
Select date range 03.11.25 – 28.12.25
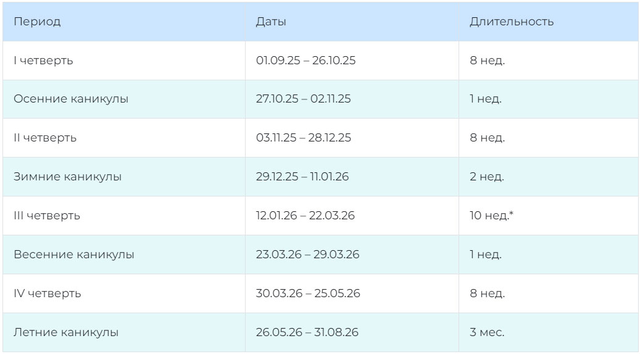tap(303, 138)
